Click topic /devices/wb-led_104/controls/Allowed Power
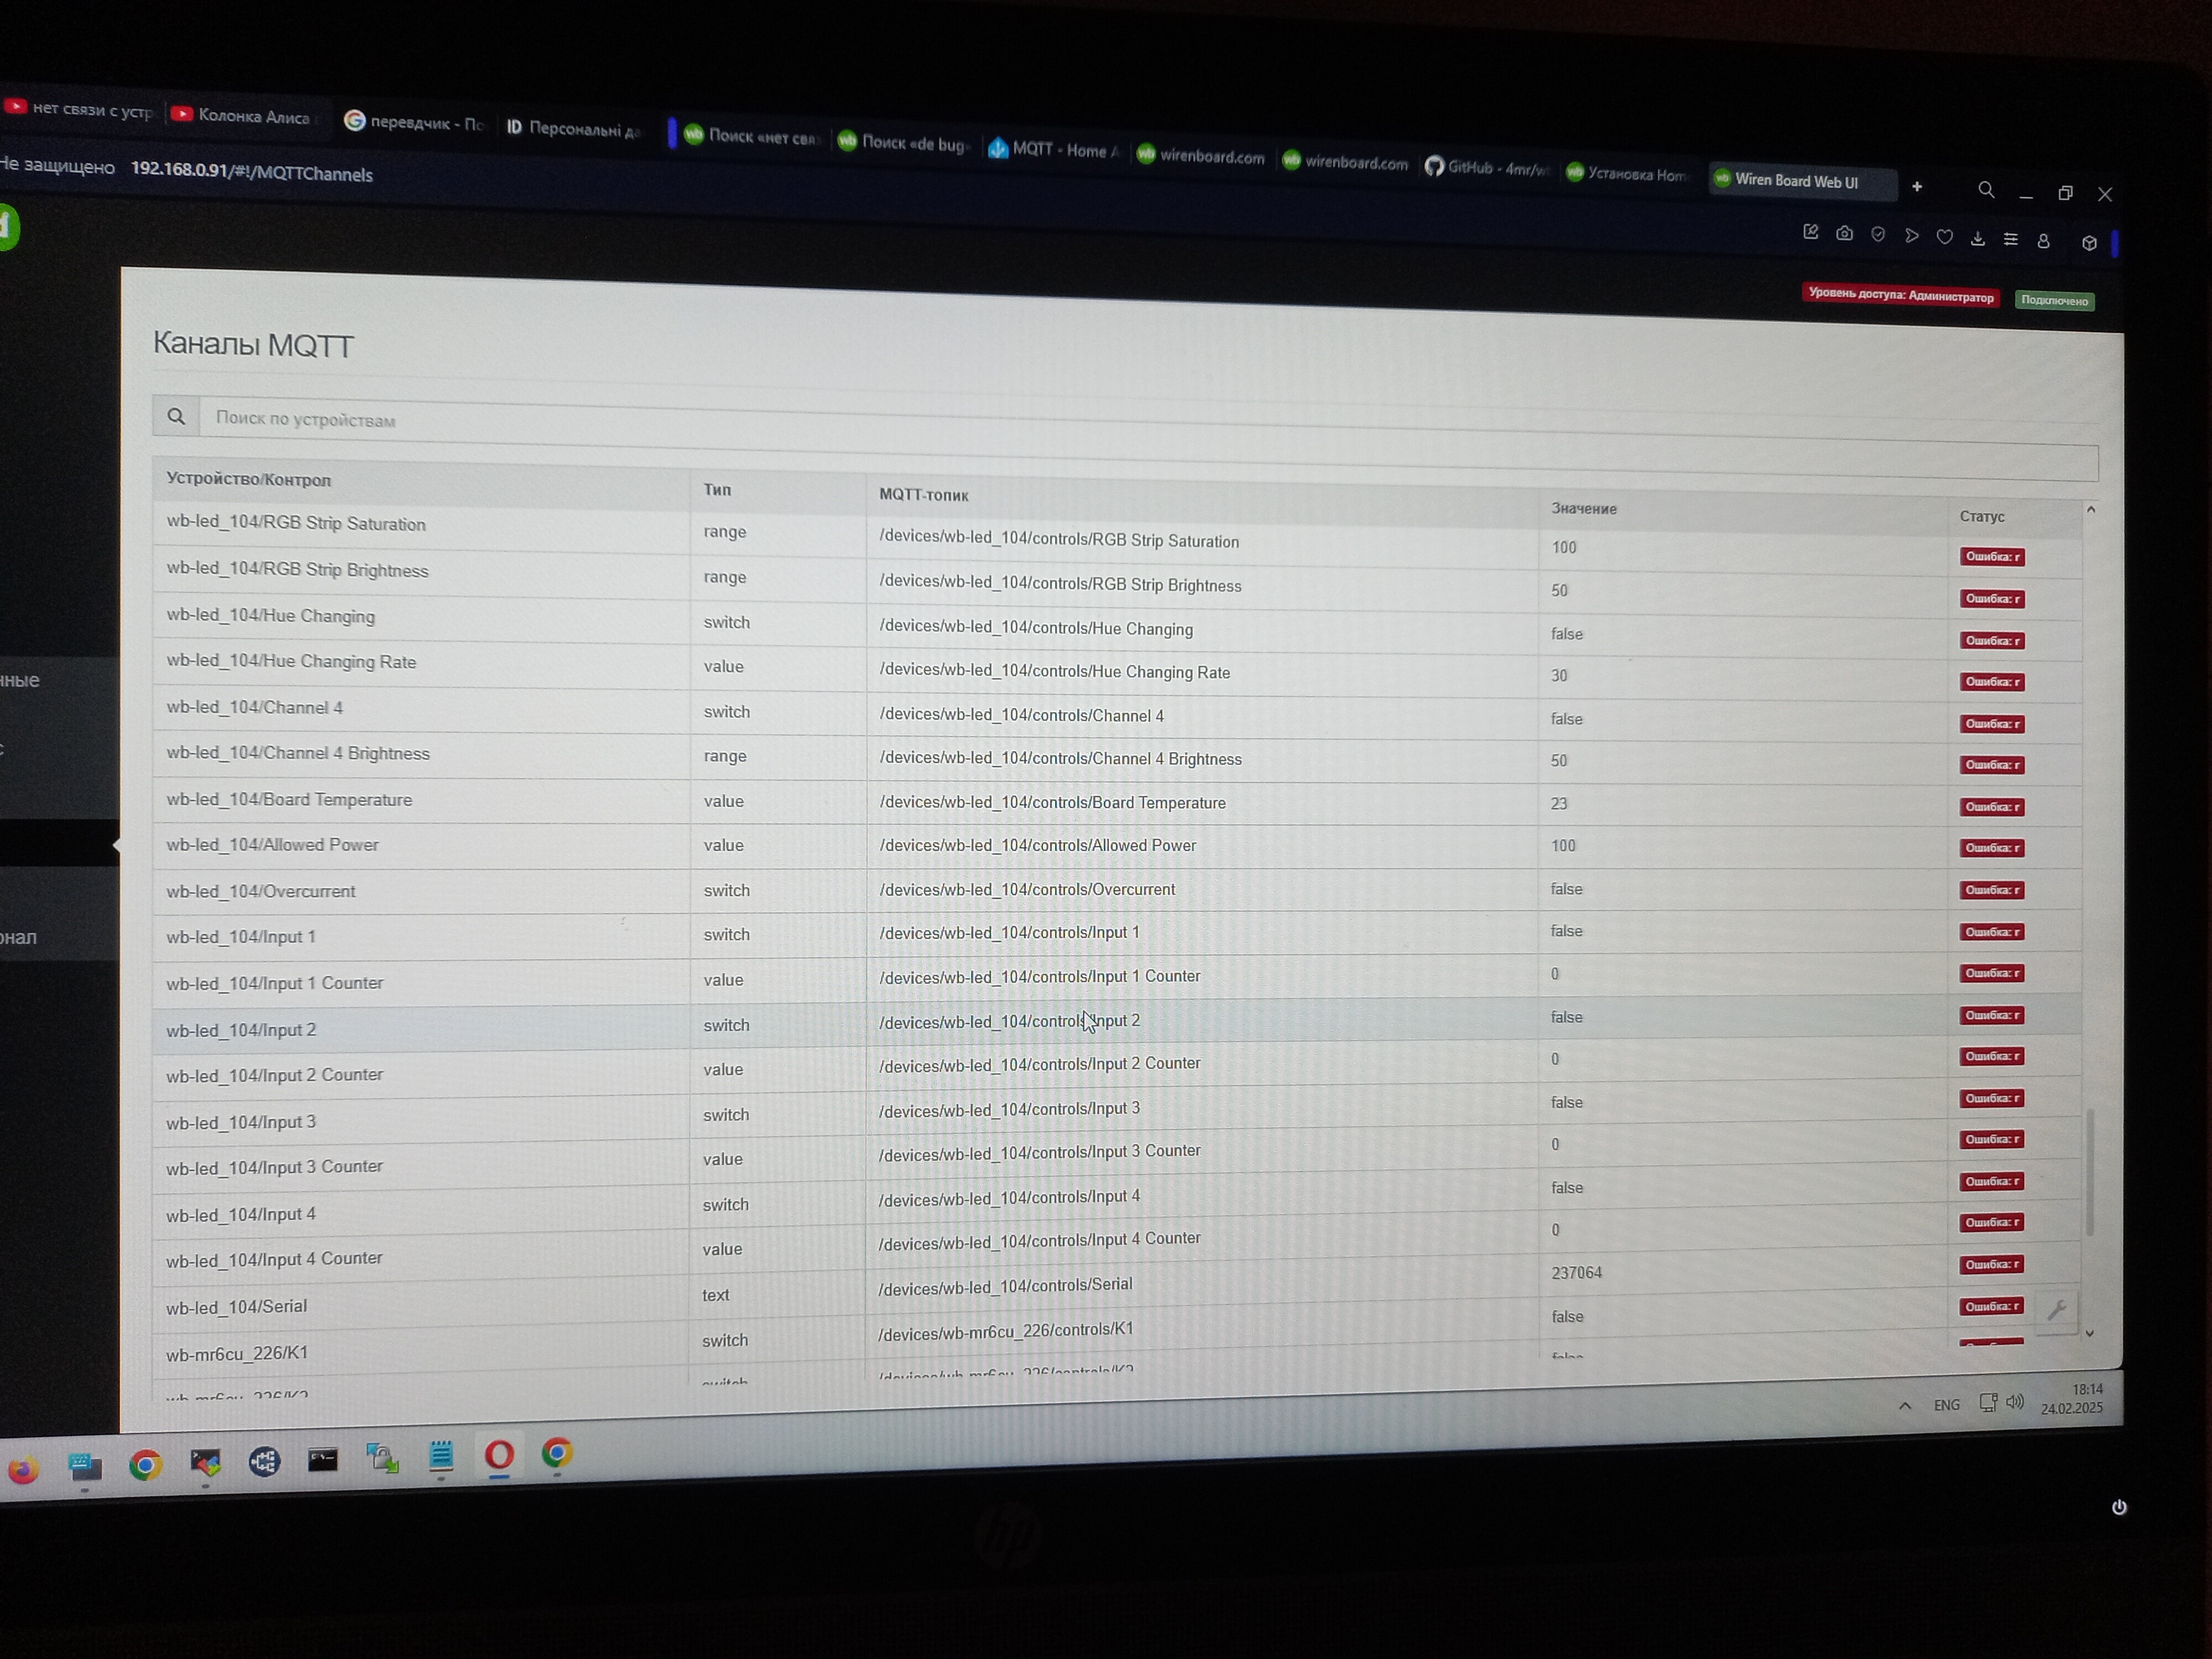 coord(1037,845)
